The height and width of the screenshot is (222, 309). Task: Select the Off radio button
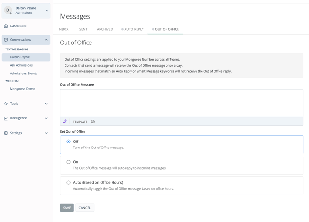pyautogui.click(x=69, y=142)
